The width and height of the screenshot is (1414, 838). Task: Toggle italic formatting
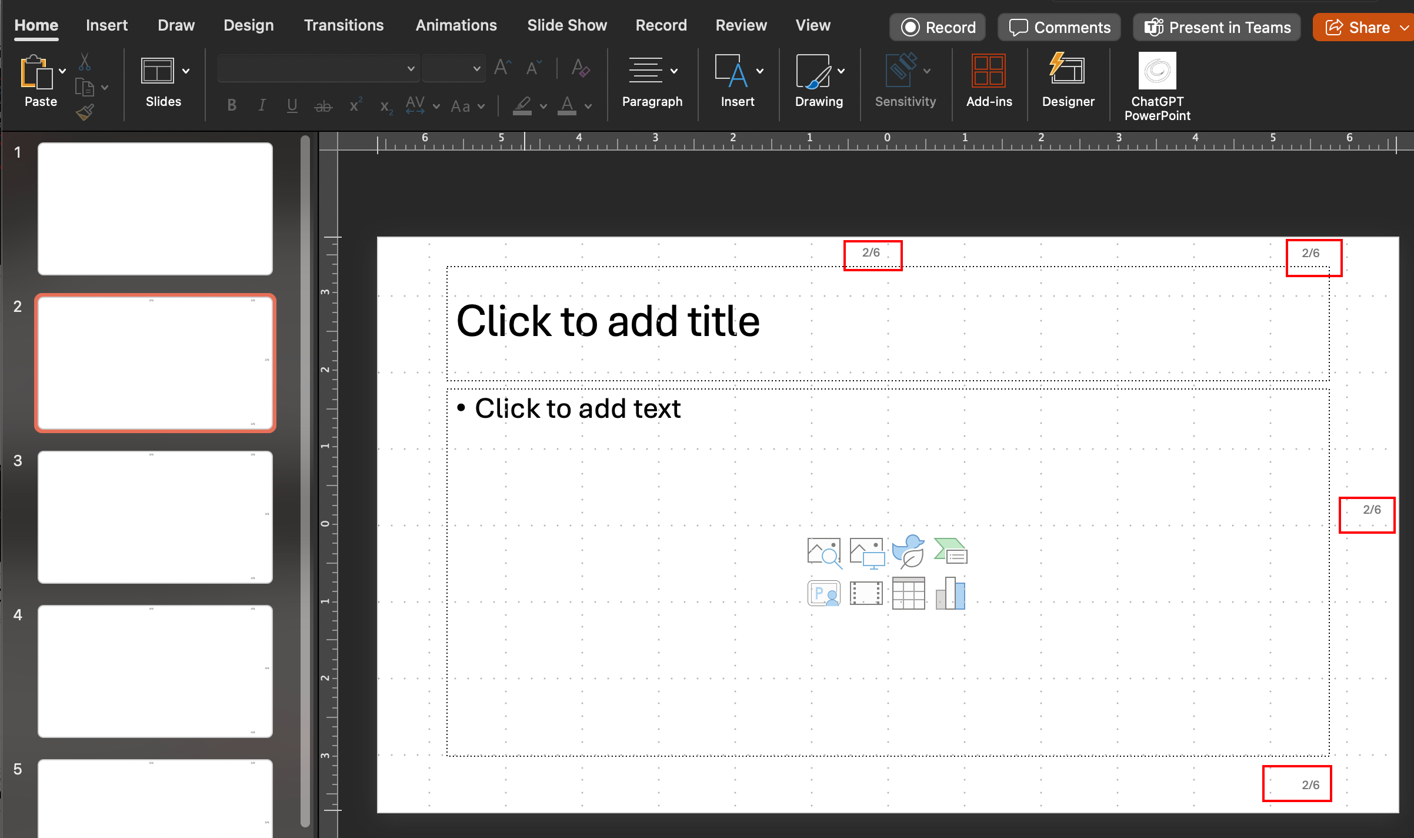click(x=262, y=106)
